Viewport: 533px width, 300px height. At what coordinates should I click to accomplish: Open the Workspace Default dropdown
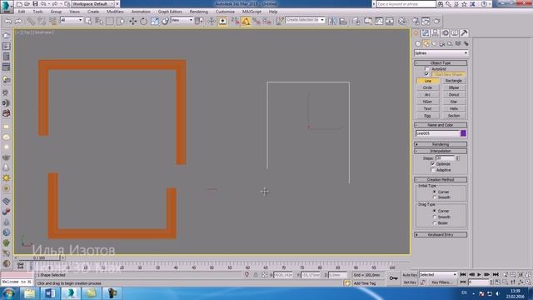click(x=93, y=4)
